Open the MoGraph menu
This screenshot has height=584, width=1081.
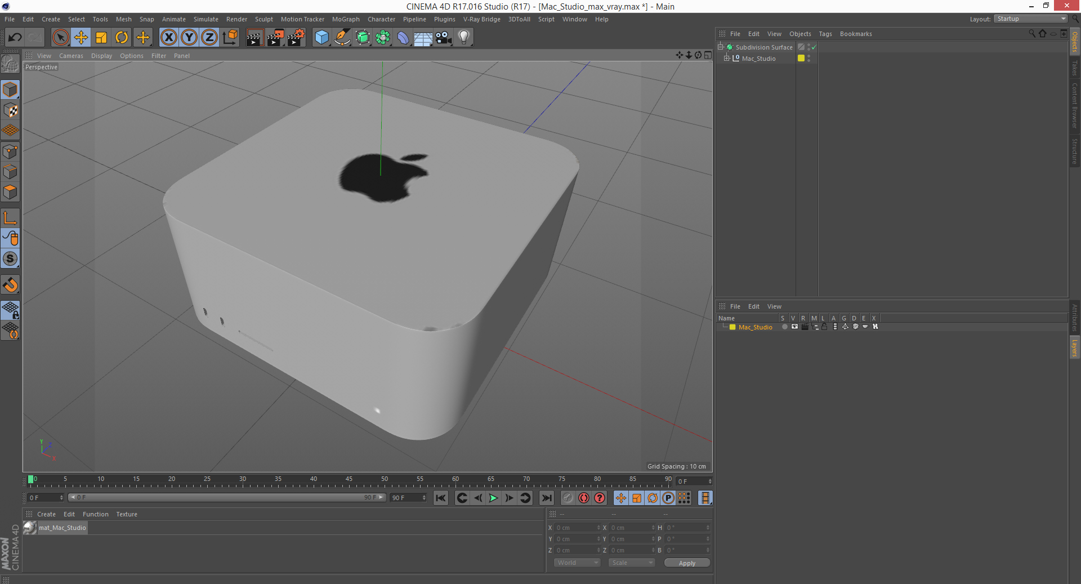[x=346, y=19]
